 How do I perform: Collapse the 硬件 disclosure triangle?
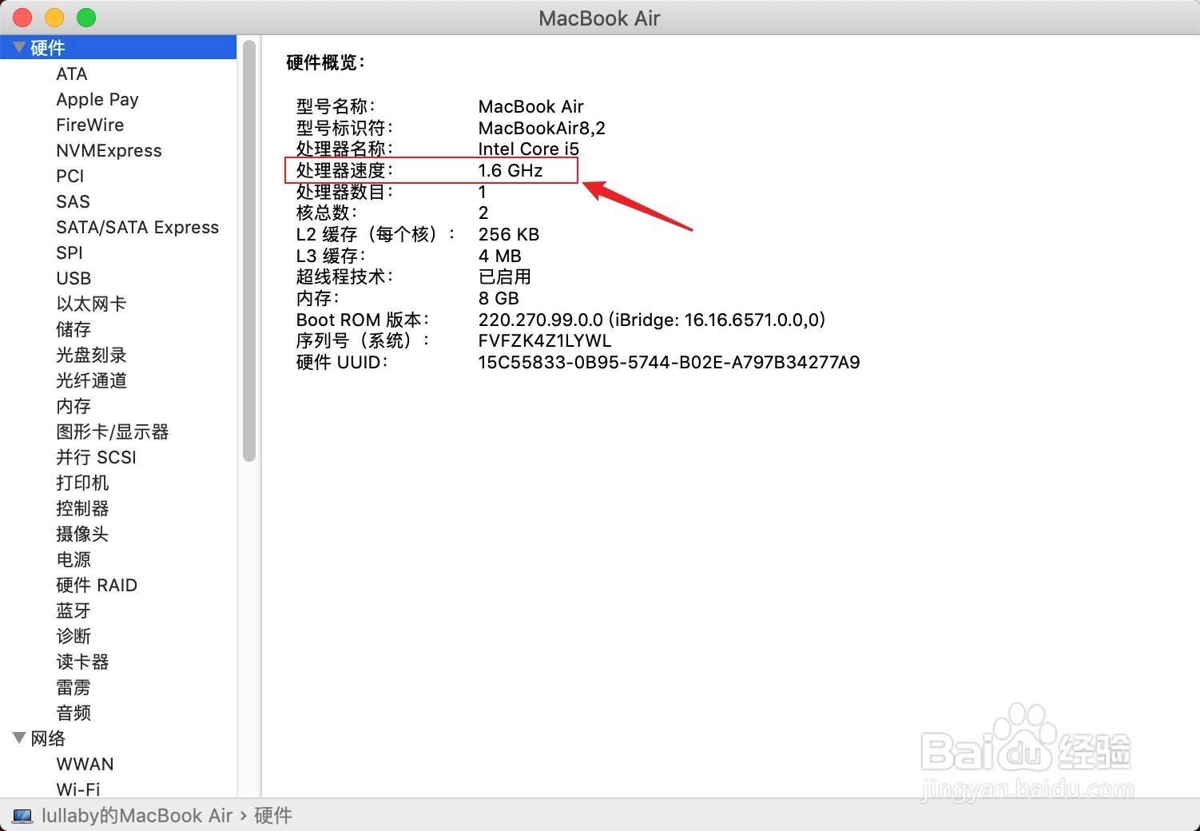click(x=19, y=47)
